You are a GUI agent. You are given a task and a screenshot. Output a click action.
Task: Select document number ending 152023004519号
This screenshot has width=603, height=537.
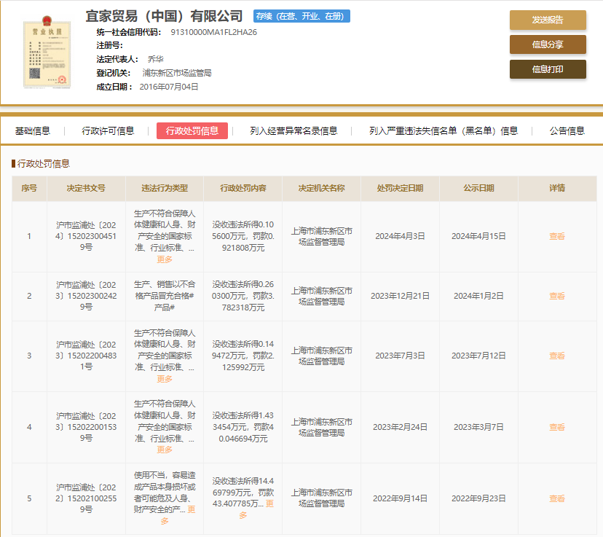click(x=86, y=236)
